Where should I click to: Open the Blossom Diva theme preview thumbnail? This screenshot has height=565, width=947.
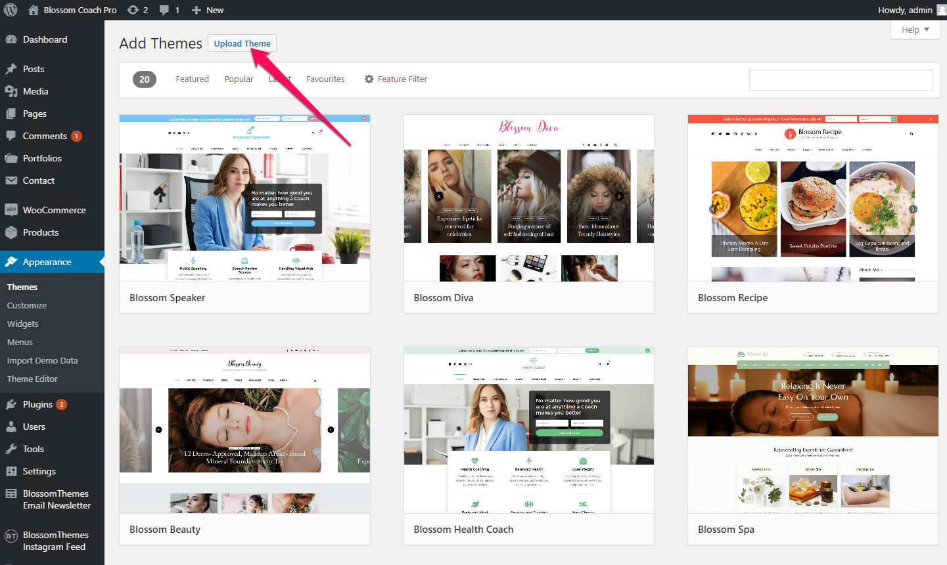tap(529, 198)
